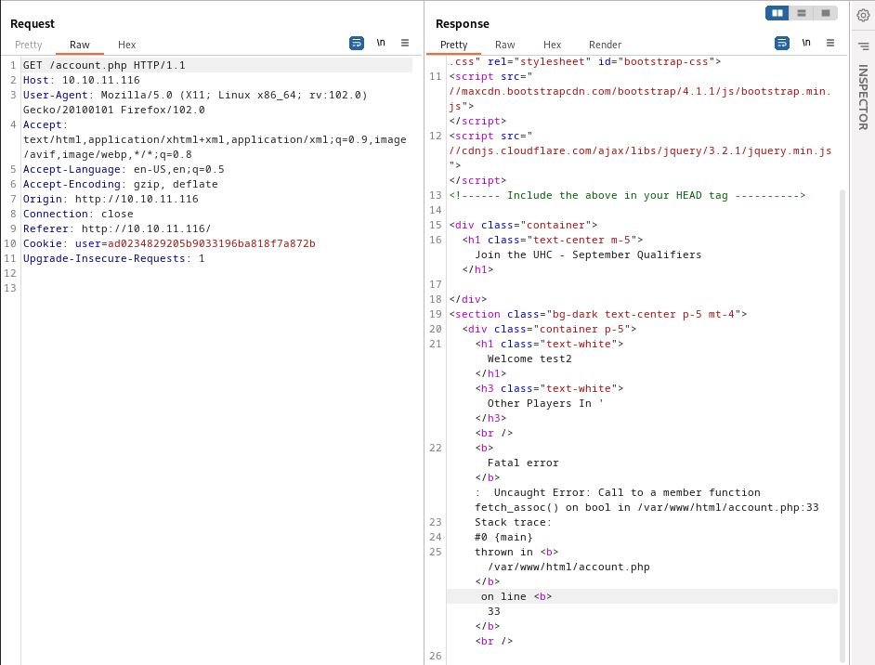Switch Response view to Hex tab
Image resolution: width=875 pixels, height=665 pixels.
552,45
